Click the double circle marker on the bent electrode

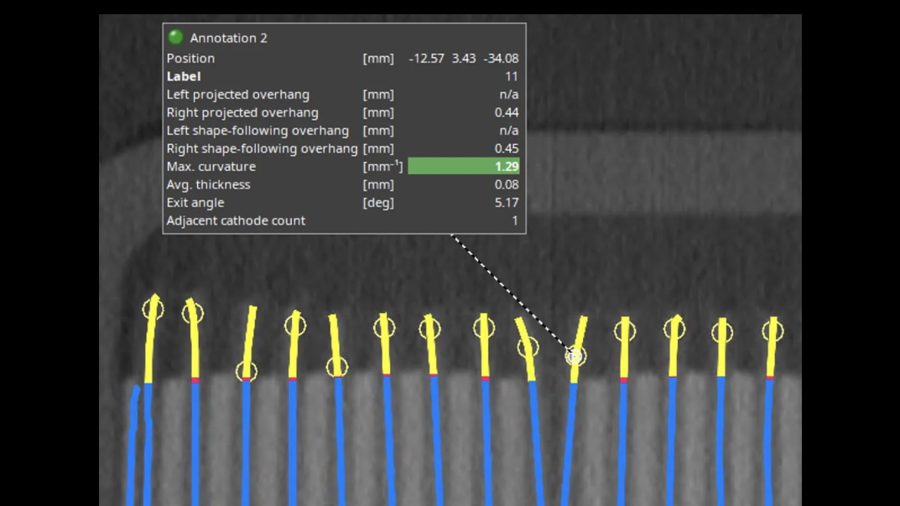575,354
